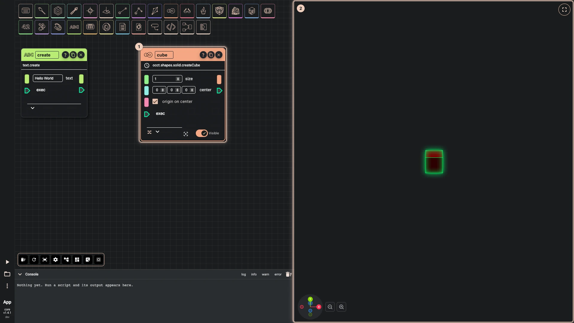
Task: Filter console by 'warn'
Action: click(x=265, y=274)
